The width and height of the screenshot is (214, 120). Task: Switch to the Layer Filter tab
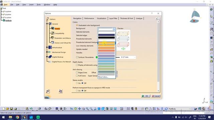pos(113,18)
